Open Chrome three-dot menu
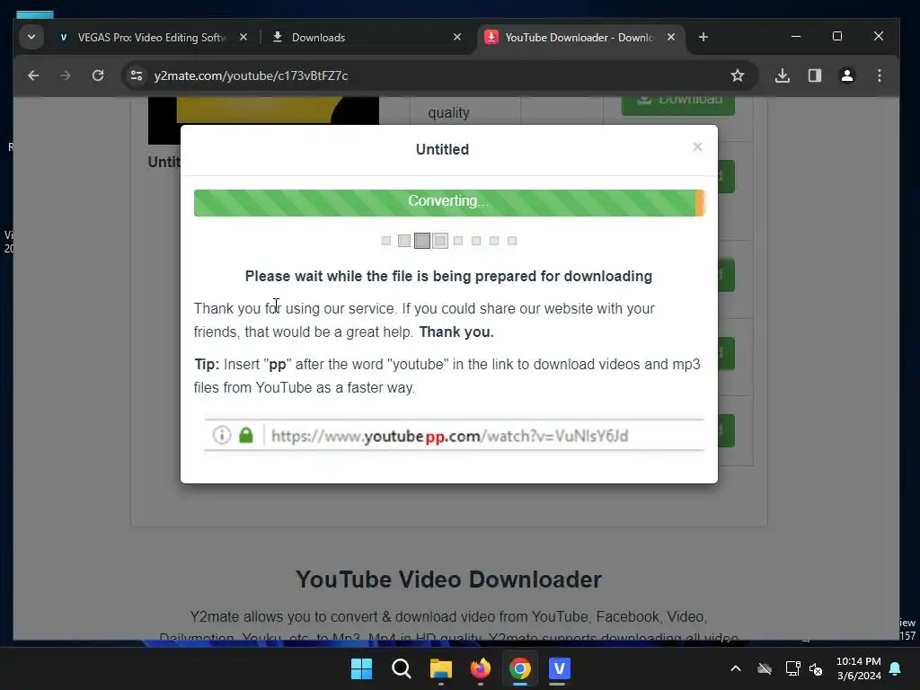This screenshot has width=920, height=690. click(x=879, y=75)
